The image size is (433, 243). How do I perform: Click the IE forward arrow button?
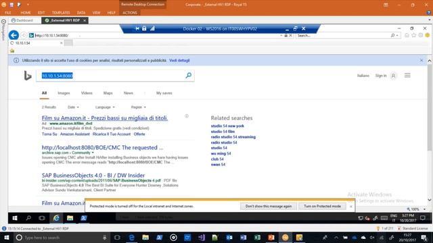[24, 35]
